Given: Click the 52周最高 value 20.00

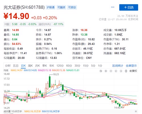Looking at the screenshot, I should [x=21, y=58].
